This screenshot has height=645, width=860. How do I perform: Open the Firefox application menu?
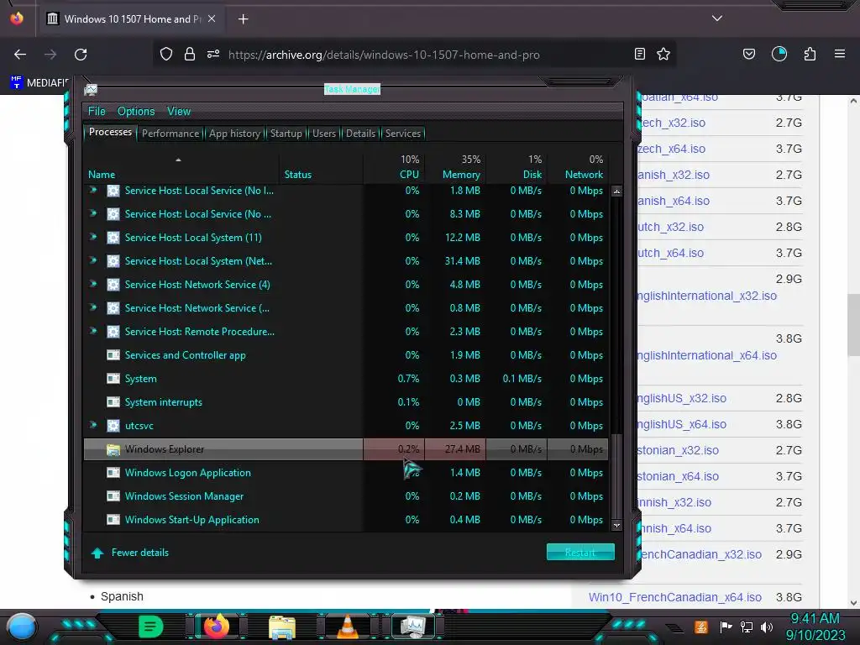[840, 54]
